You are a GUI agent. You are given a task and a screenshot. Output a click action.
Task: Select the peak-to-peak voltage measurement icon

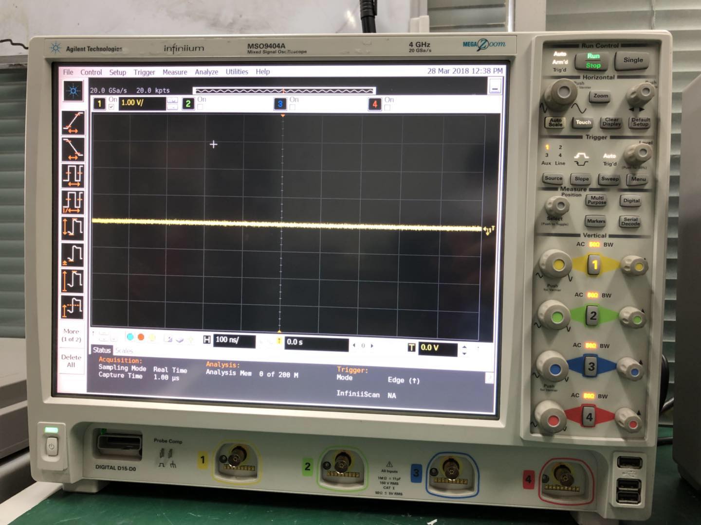(x=73, y=227)
